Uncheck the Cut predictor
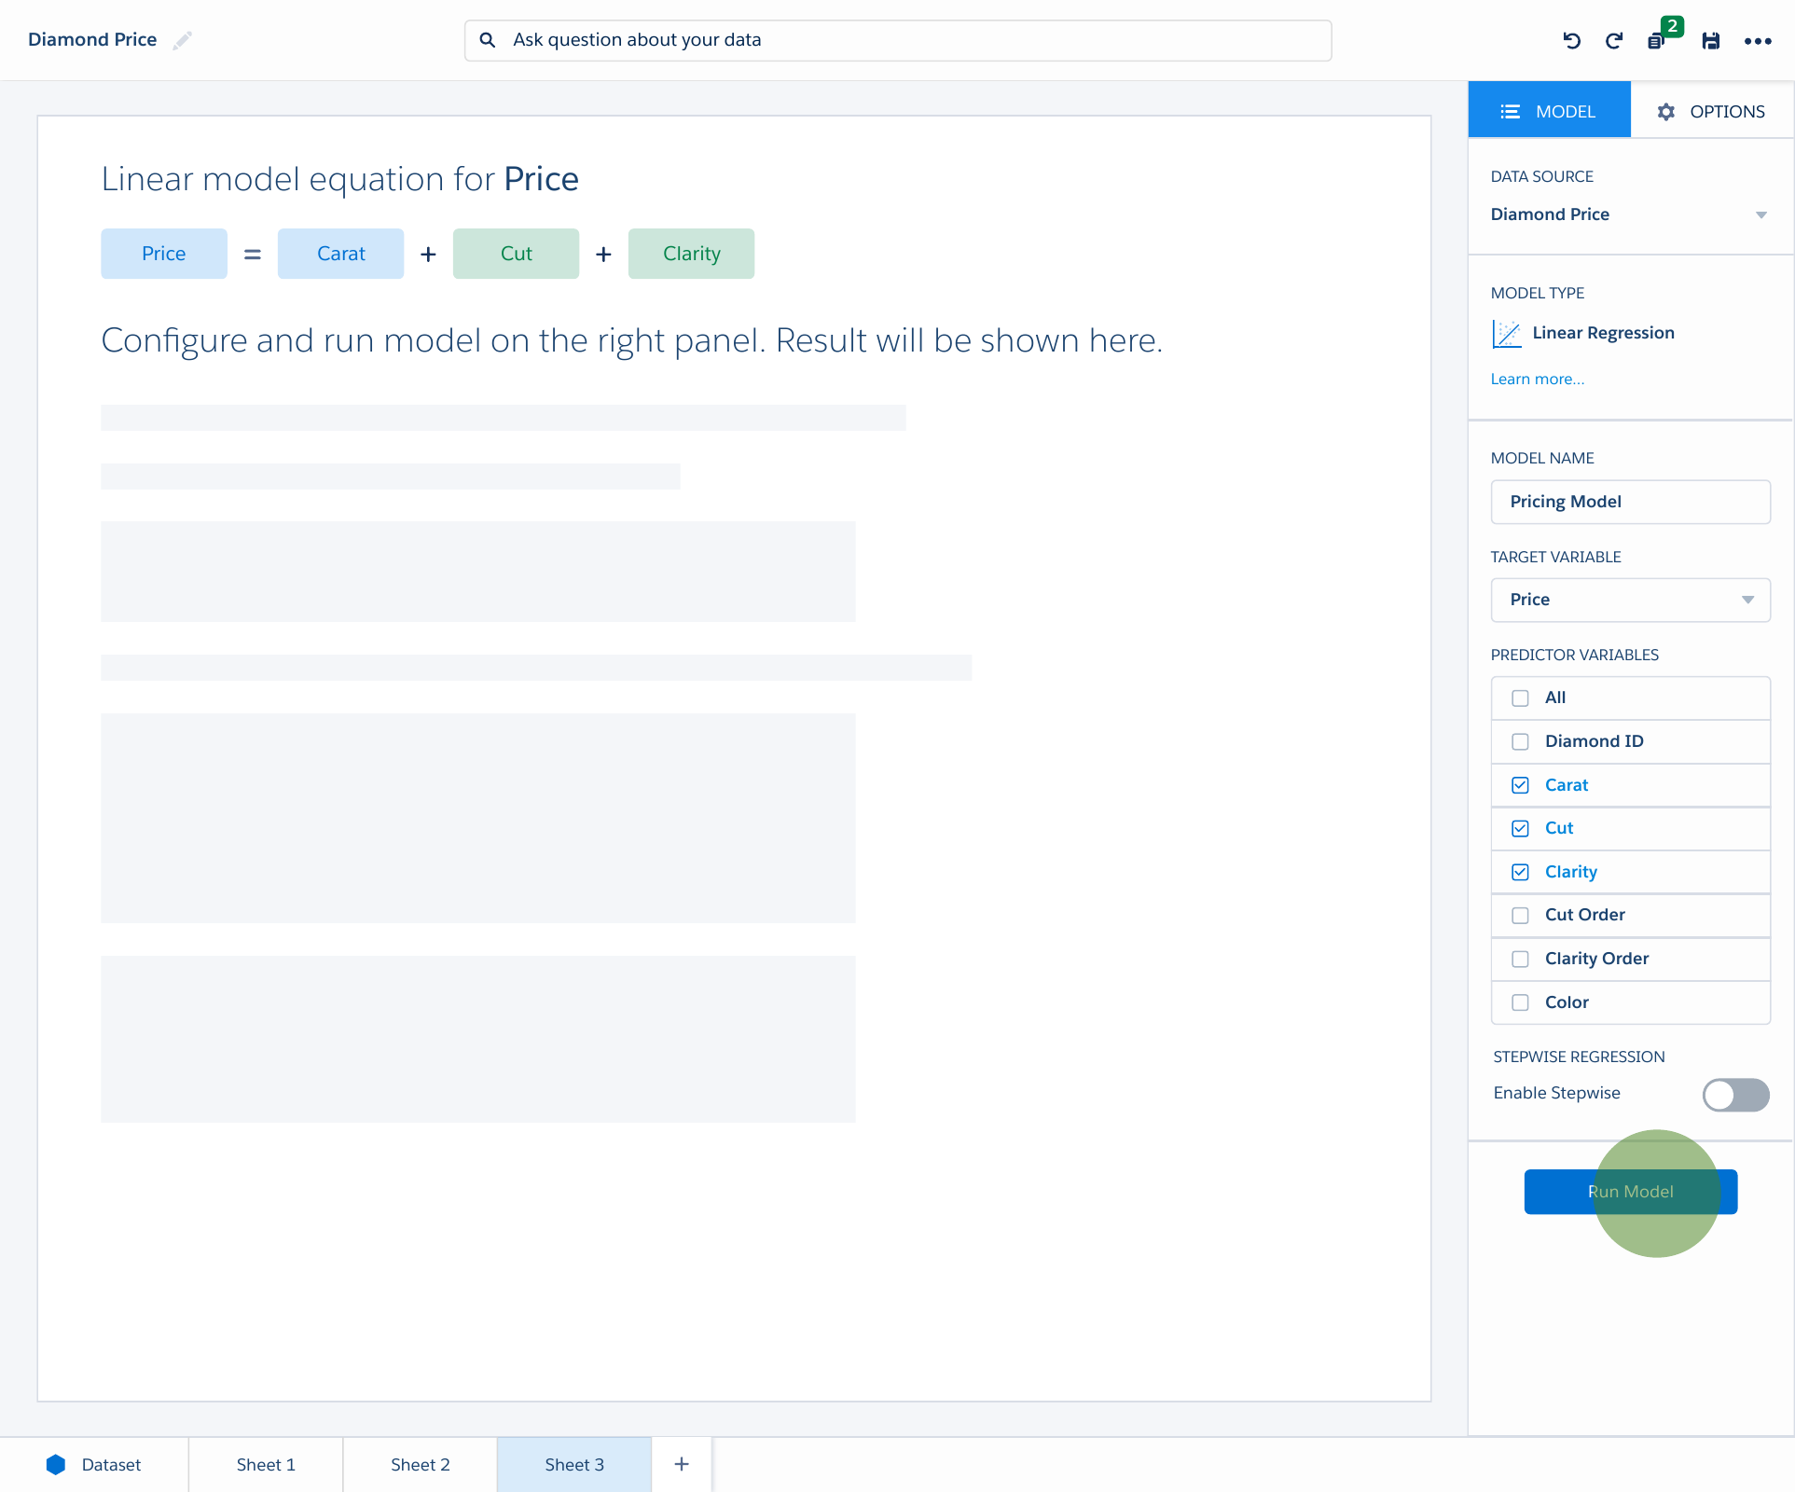The image size is (1795, 1492). pos(1520,828)
